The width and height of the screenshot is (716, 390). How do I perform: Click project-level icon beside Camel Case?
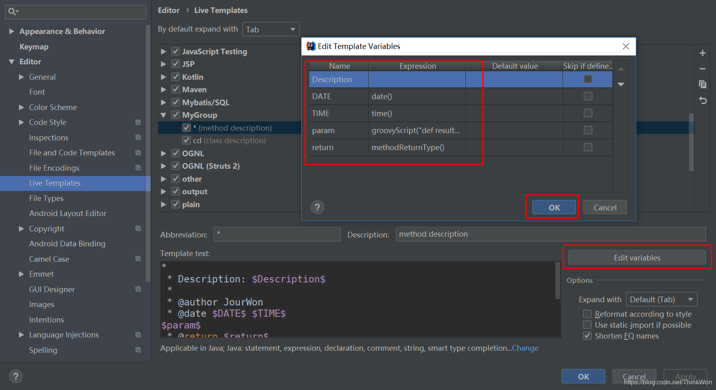[x=138, y=259]
